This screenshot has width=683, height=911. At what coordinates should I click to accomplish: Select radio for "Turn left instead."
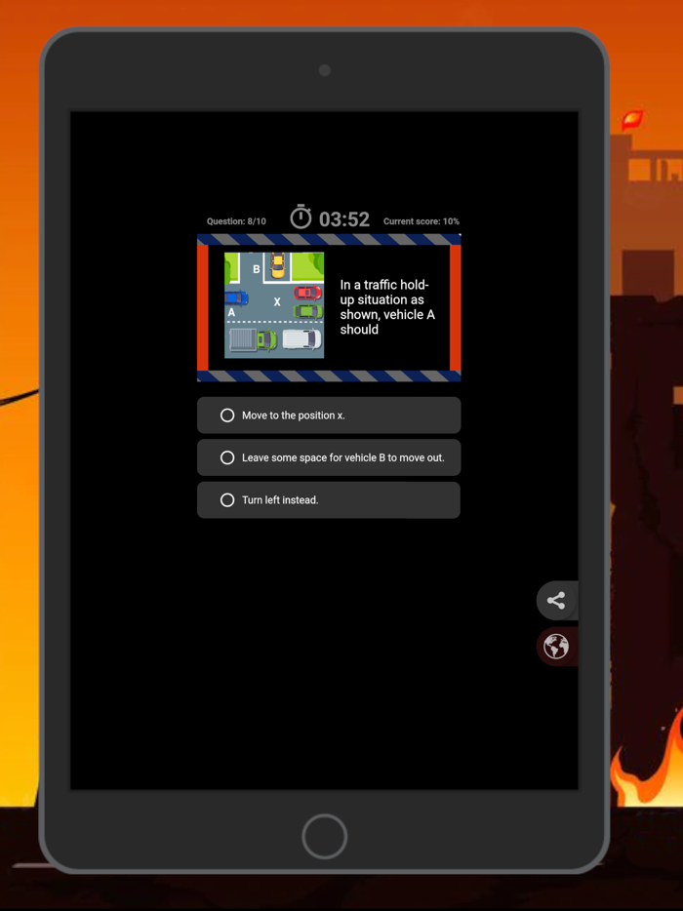[227, 499]
